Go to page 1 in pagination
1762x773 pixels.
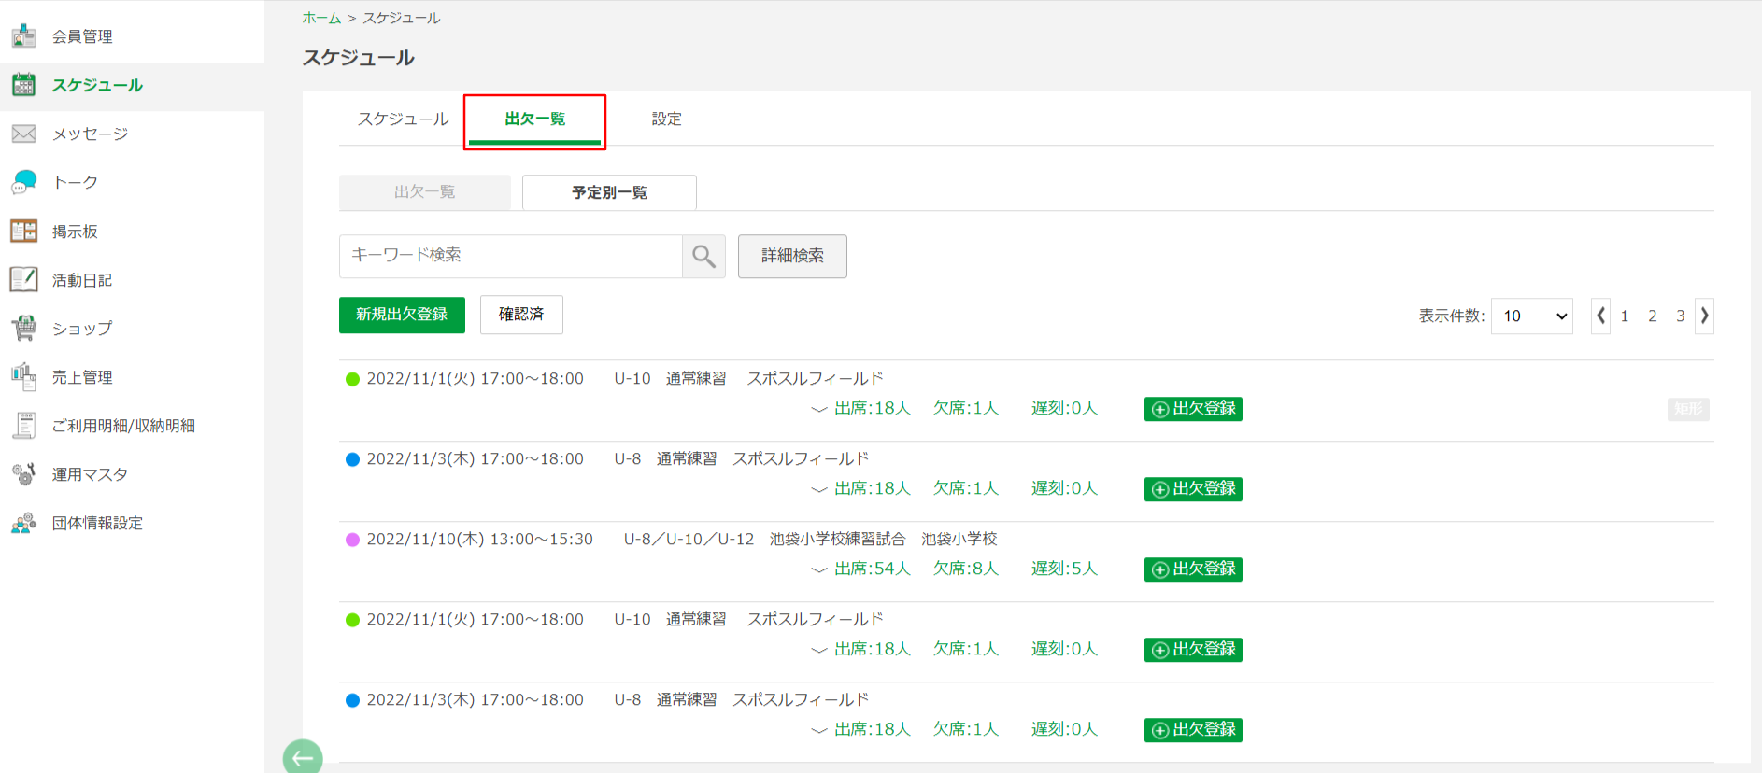(1625, 316)
